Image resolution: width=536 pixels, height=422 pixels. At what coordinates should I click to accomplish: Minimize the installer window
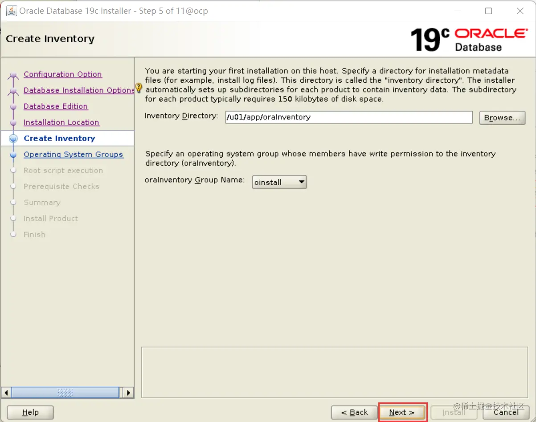457,11
